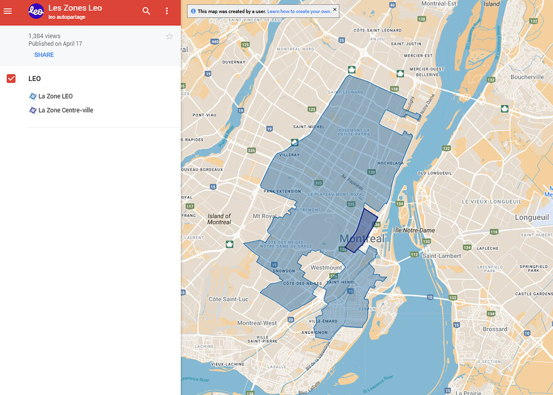Image resolution: width=553 pixels, height=395 pixels.
Task: Click the Leo autopartage logo
Action: 36,11
